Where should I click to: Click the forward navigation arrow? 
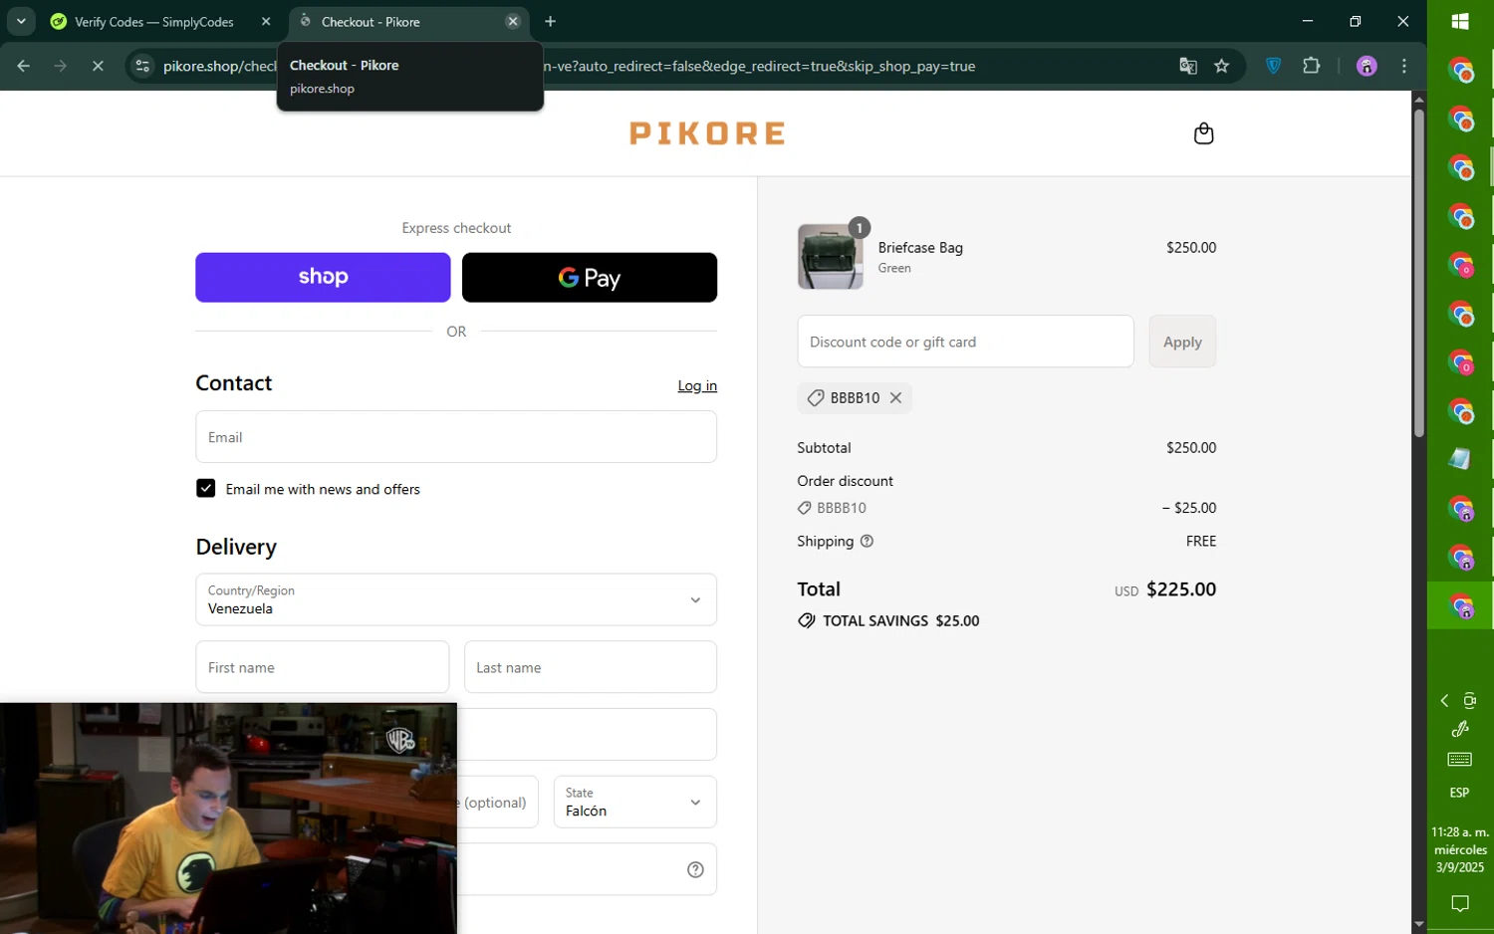61,66
